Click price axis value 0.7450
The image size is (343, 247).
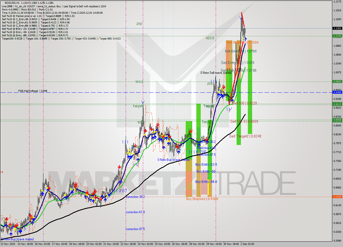click(337, 161)
